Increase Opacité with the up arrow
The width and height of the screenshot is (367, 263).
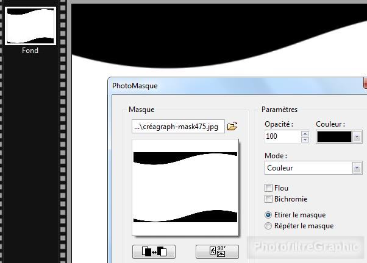[x=305, y=134]
